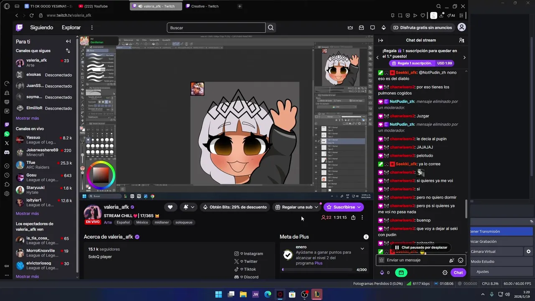535x301 pixels.
Task: Open Explorar navigation item
Action: (x=71, y=28)
